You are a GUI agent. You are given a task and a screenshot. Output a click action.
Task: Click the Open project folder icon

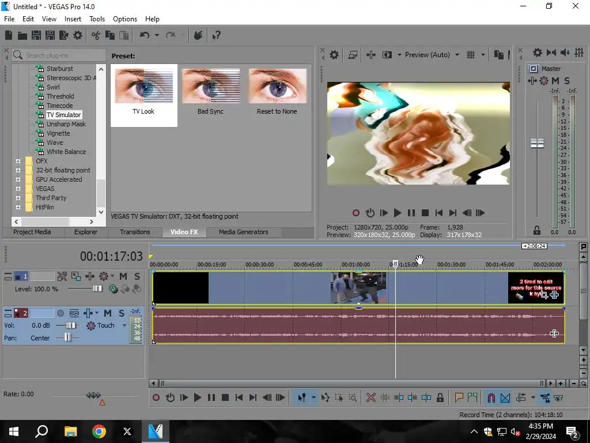click(22, 35)
